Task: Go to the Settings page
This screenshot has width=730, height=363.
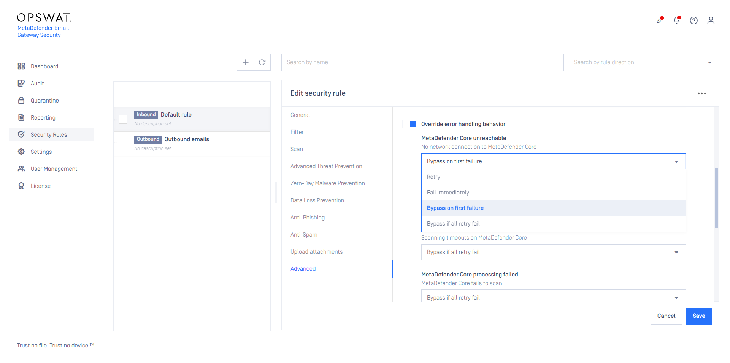Action: pyautogui.click(x=41, y=152)
